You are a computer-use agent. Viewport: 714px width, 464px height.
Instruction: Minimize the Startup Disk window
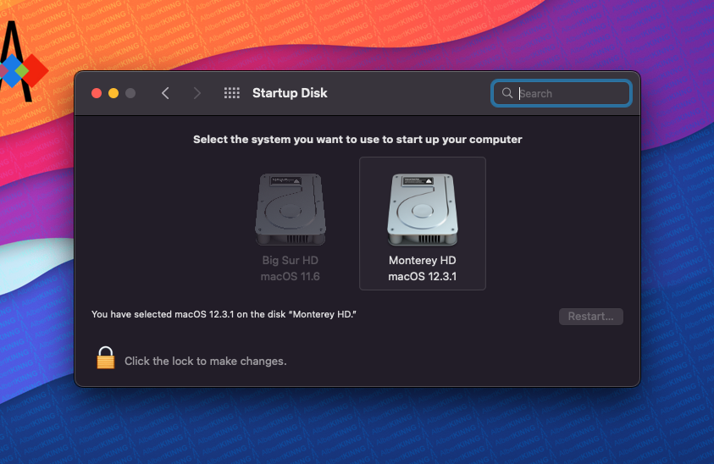(113, 93)
